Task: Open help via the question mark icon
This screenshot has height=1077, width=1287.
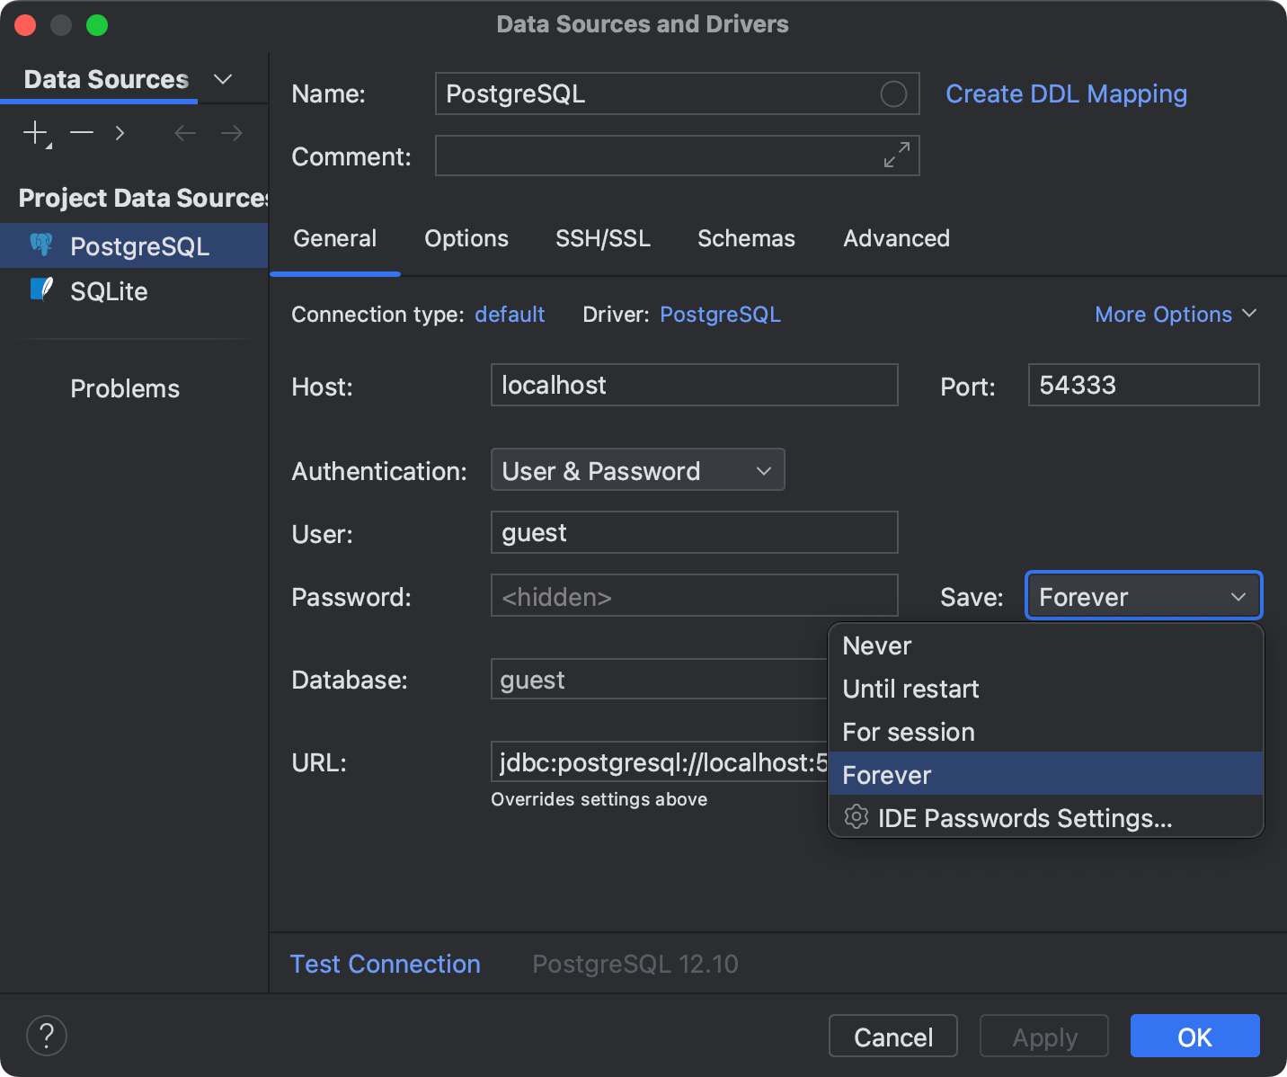Action: tap(47, 1036)
